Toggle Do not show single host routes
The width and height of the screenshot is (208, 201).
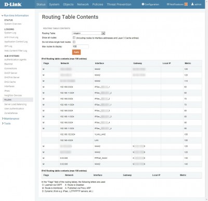coord(74,42)
